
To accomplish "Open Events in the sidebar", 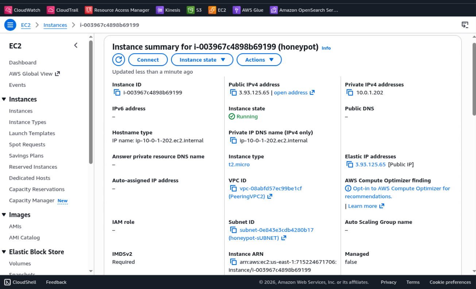I will click(18, 85).
